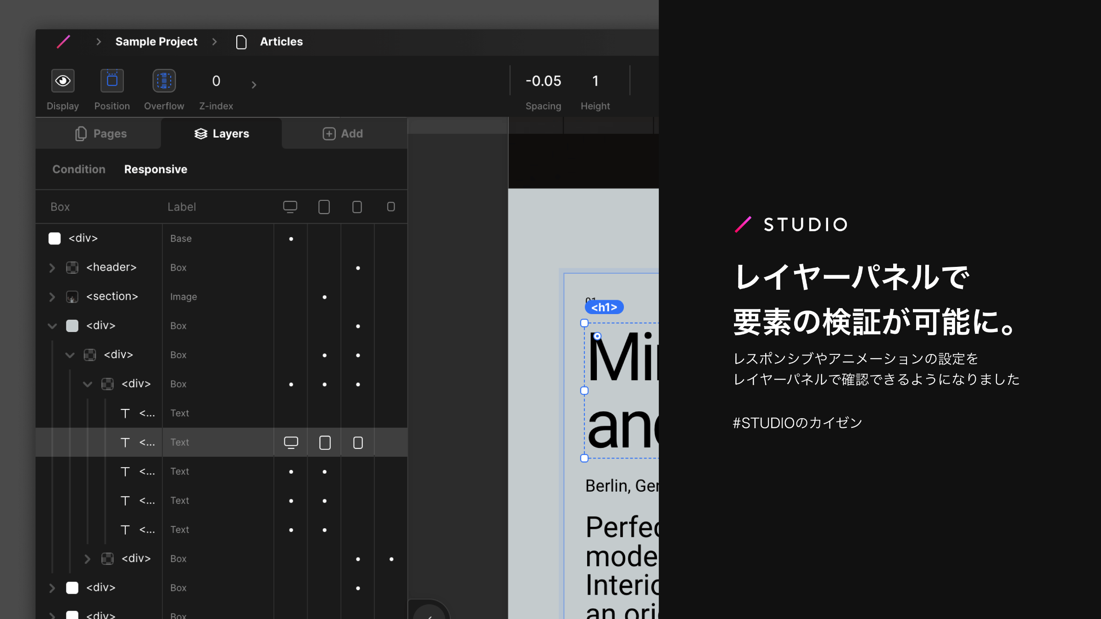Expand the collapsed <div> below the text layers

pyautogui.click(x=87, y=558)
